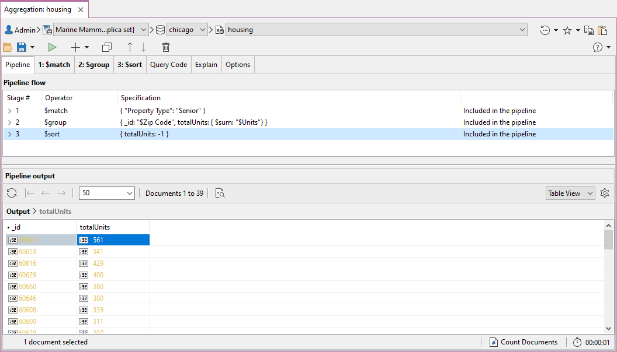Screen dimensions: 617x352
Task: Switch to the Query Code tab
Action: tap(168, 65)
